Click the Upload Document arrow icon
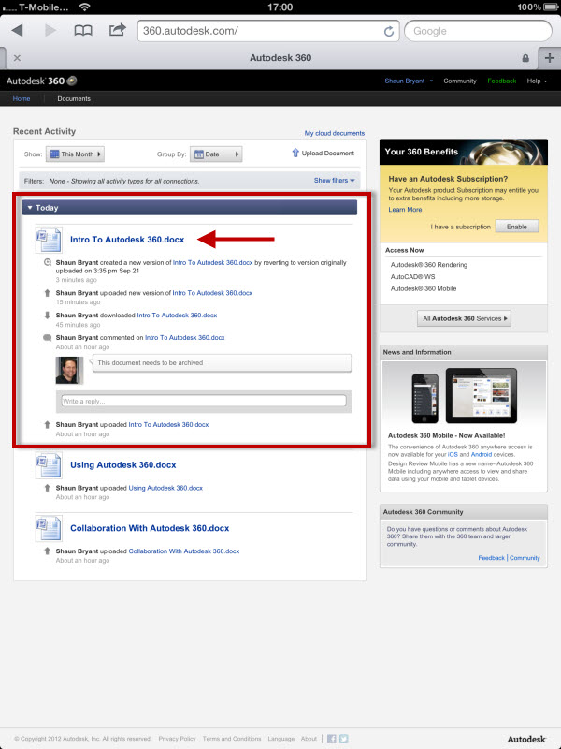Viewport: 561px width, 749px height. (295, 153)
